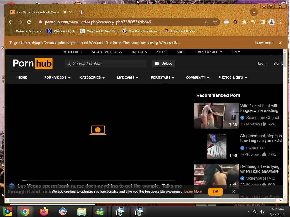Open Firefox from the taskbar

44,211
